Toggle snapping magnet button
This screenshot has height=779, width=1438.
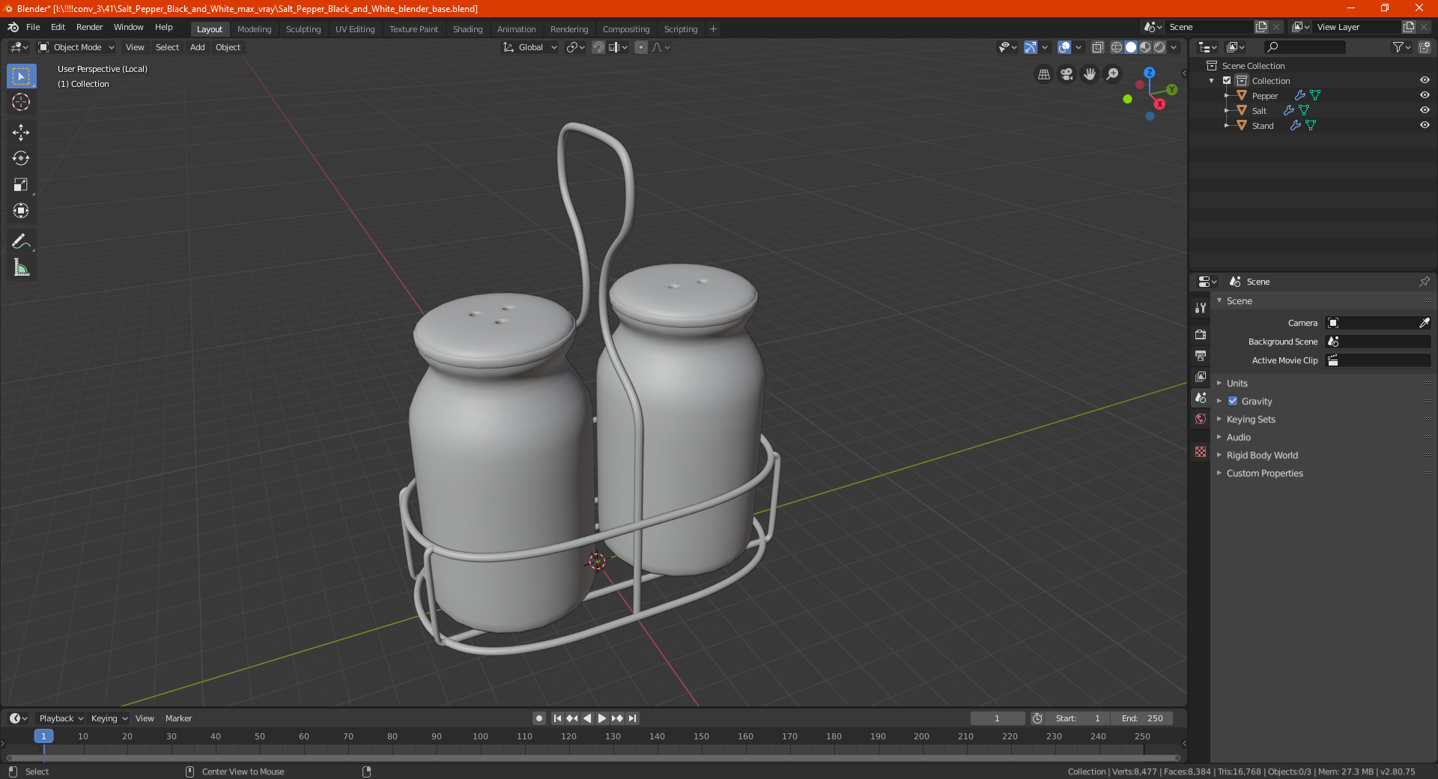coord(598,47)
